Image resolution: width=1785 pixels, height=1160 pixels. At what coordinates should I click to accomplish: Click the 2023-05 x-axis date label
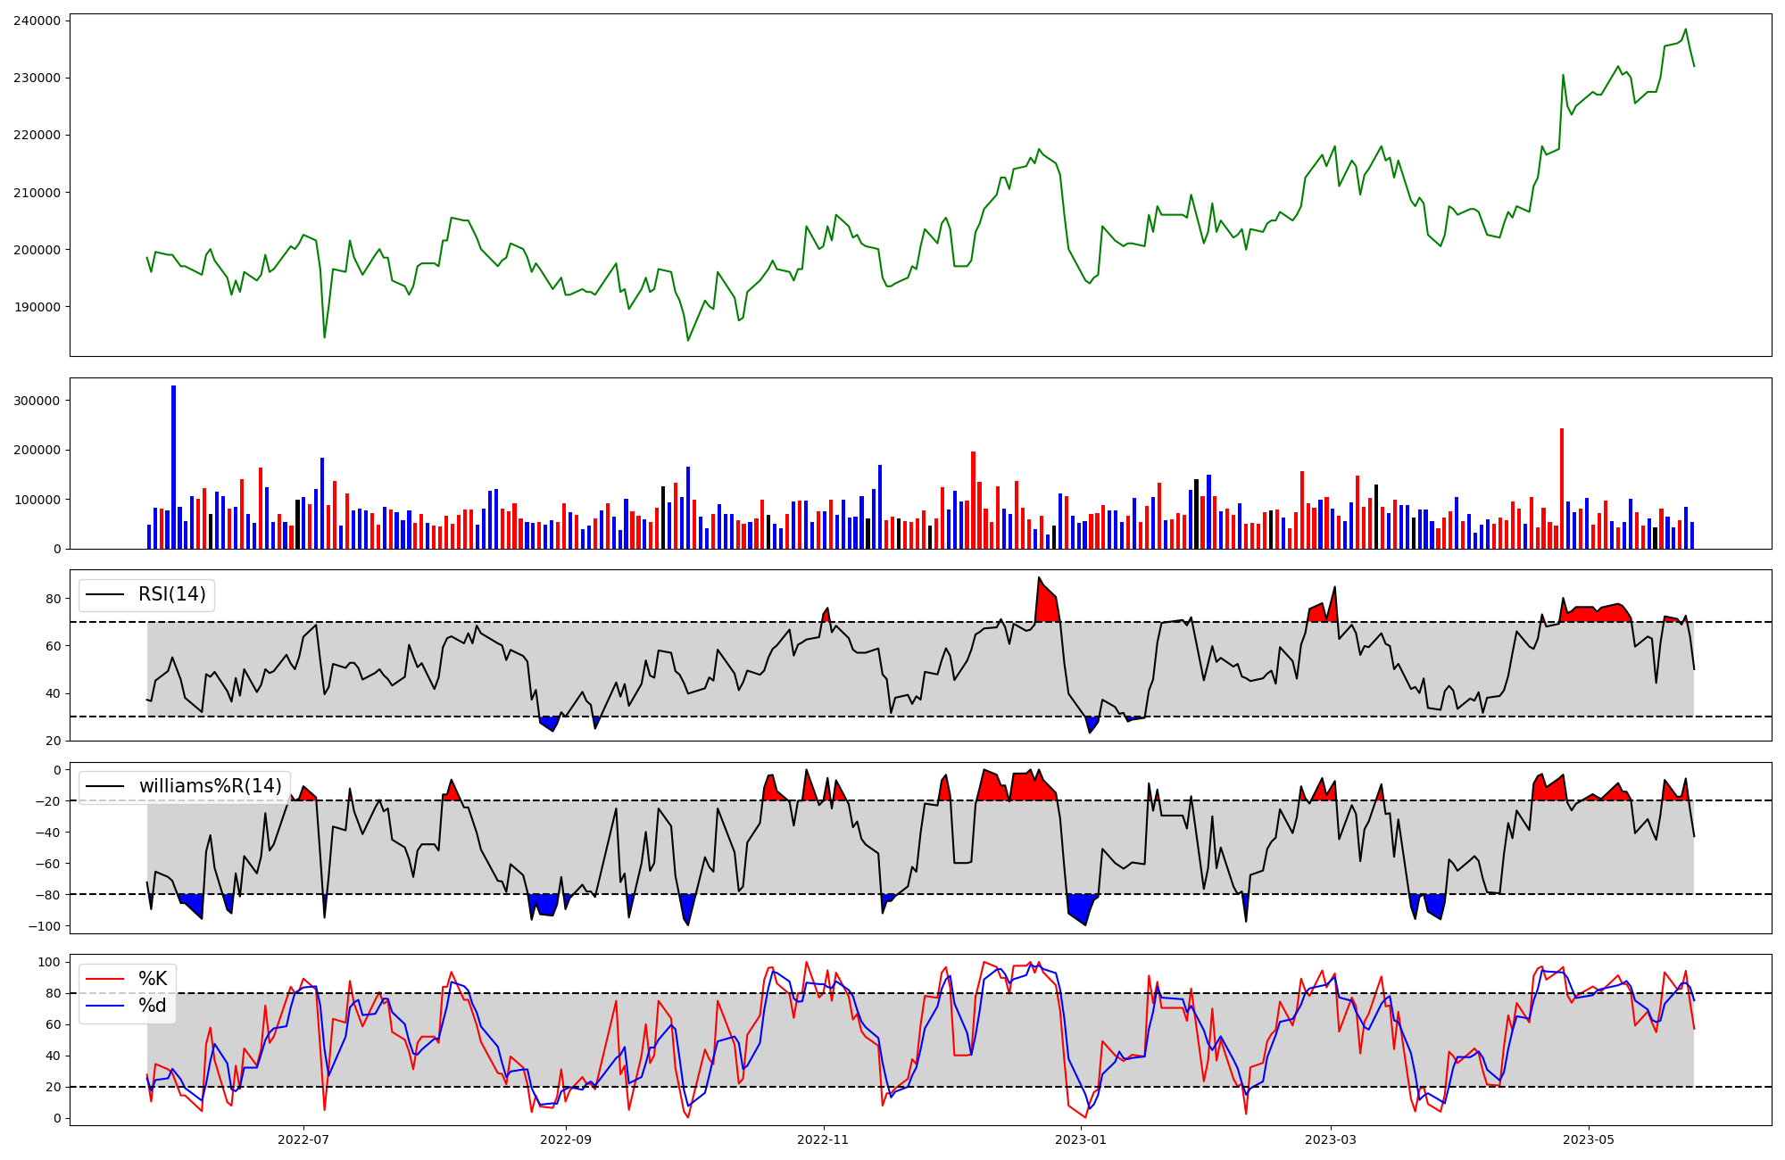click(x=1589, y=1139)
